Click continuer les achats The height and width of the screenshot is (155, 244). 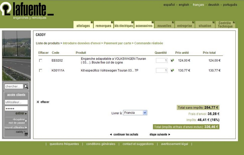point(124,134)
